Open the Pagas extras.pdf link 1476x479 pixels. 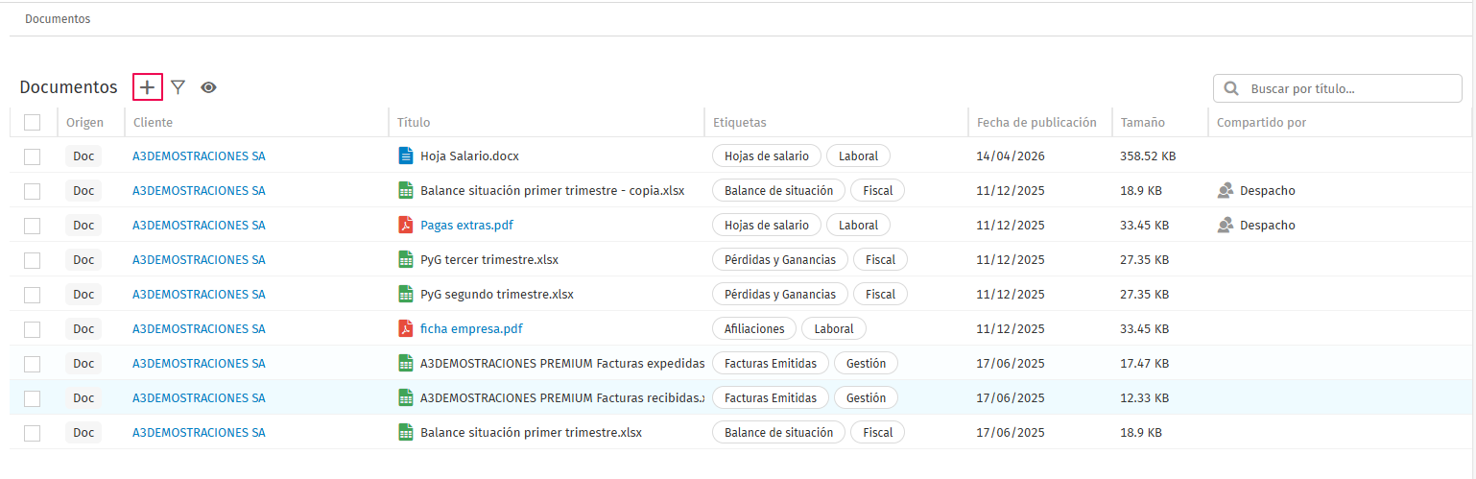coord(466,225)
